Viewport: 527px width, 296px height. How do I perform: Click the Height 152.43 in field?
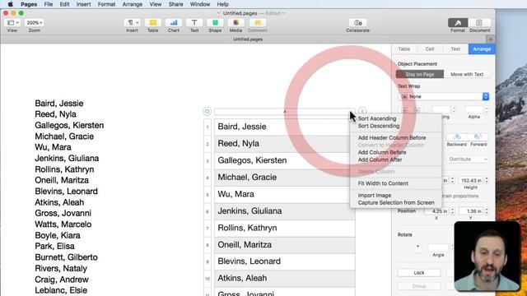[470, 180]
